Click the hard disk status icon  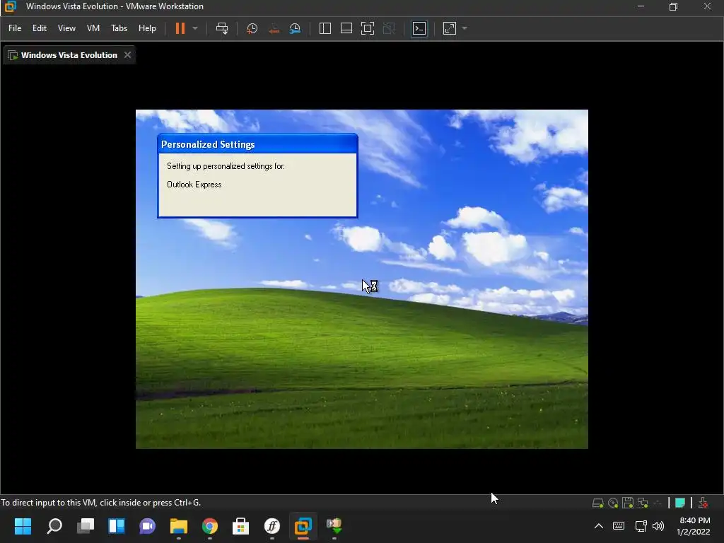click(597, 503)
